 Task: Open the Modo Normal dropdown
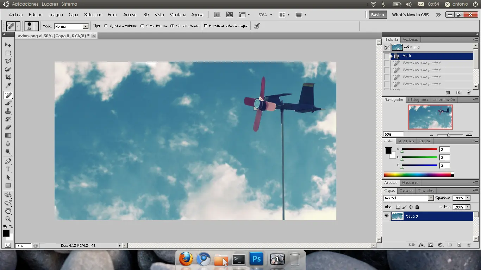click(71, 26)
